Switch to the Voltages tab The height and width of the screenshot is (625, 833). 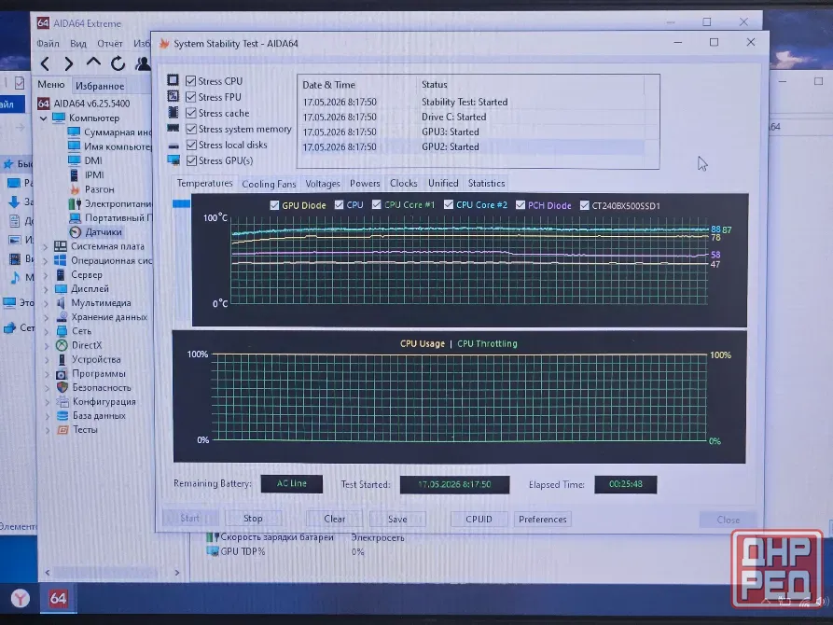[x=323, y=184]
